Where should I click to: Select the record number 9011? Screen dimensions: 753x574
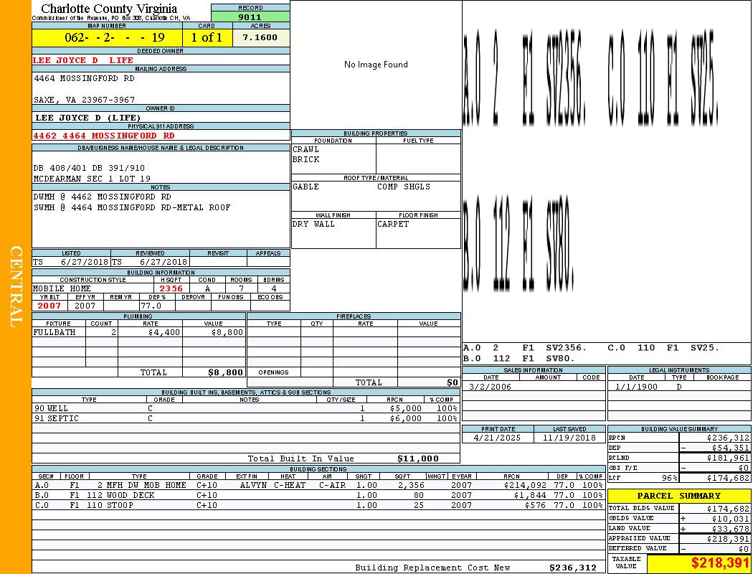tap(250, 17)
